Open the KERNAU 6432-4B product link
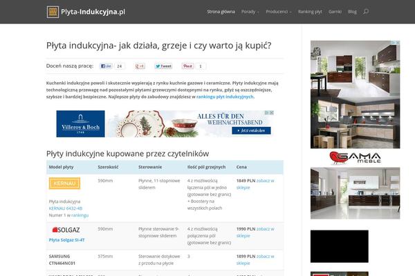Image resolution: width=415 pixels, height=276 pixels. [x=66, y=208]
